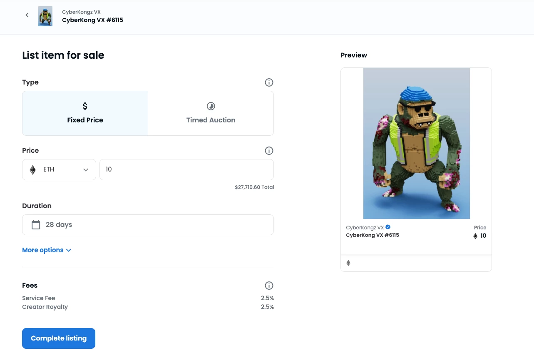Select the Timed Auction listing type
The height and width of the screenshot is (358, 534).
[211, 113]
